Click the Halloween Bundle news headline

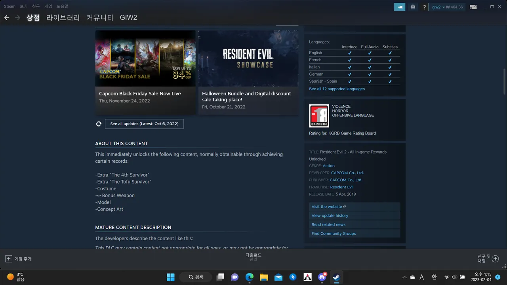click(246, 97)
